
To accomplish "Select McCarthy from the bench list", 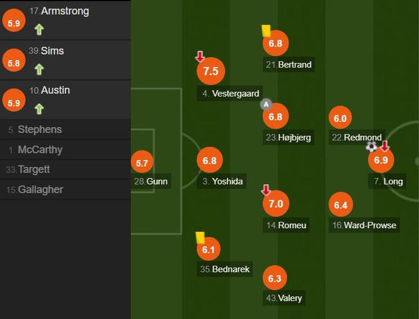I will pyautogui.click(x=40, y=150).
